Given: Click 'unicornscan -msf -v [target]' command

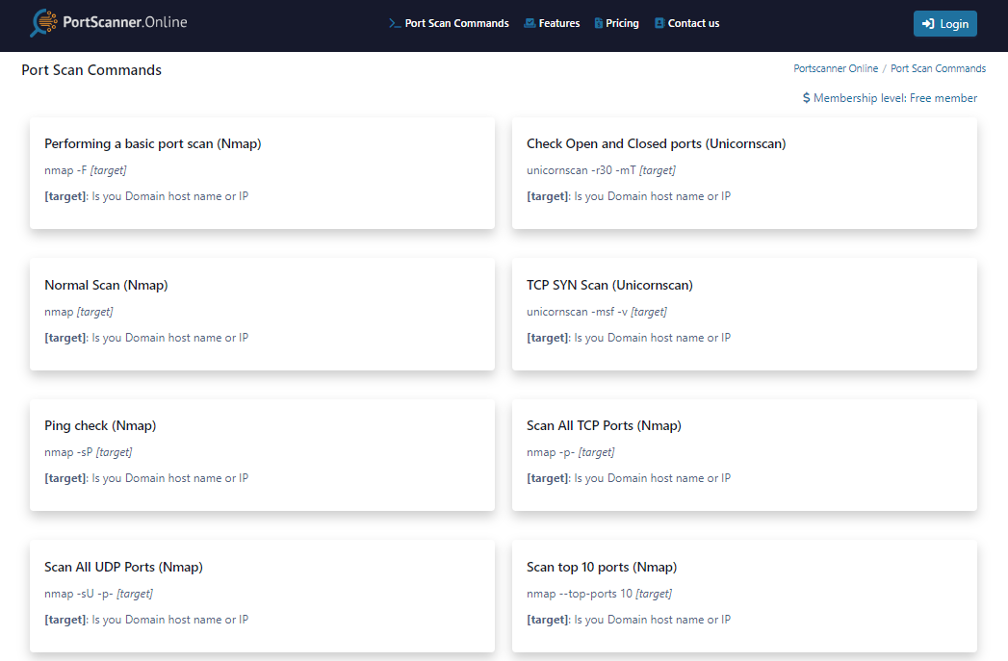Looking at the screenshot, I should point(597,312).
